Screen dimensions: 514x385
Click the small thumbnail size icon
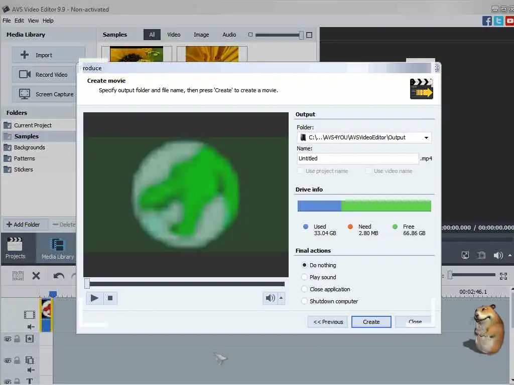250,35
